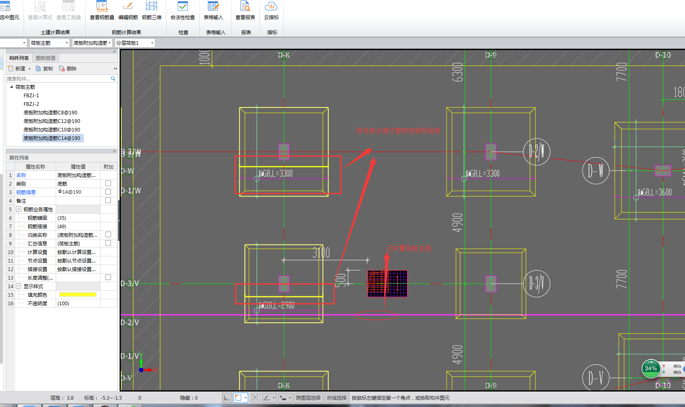Open 云指标 cloud indicator
The image size is (685, 407).
pos(271,11)
